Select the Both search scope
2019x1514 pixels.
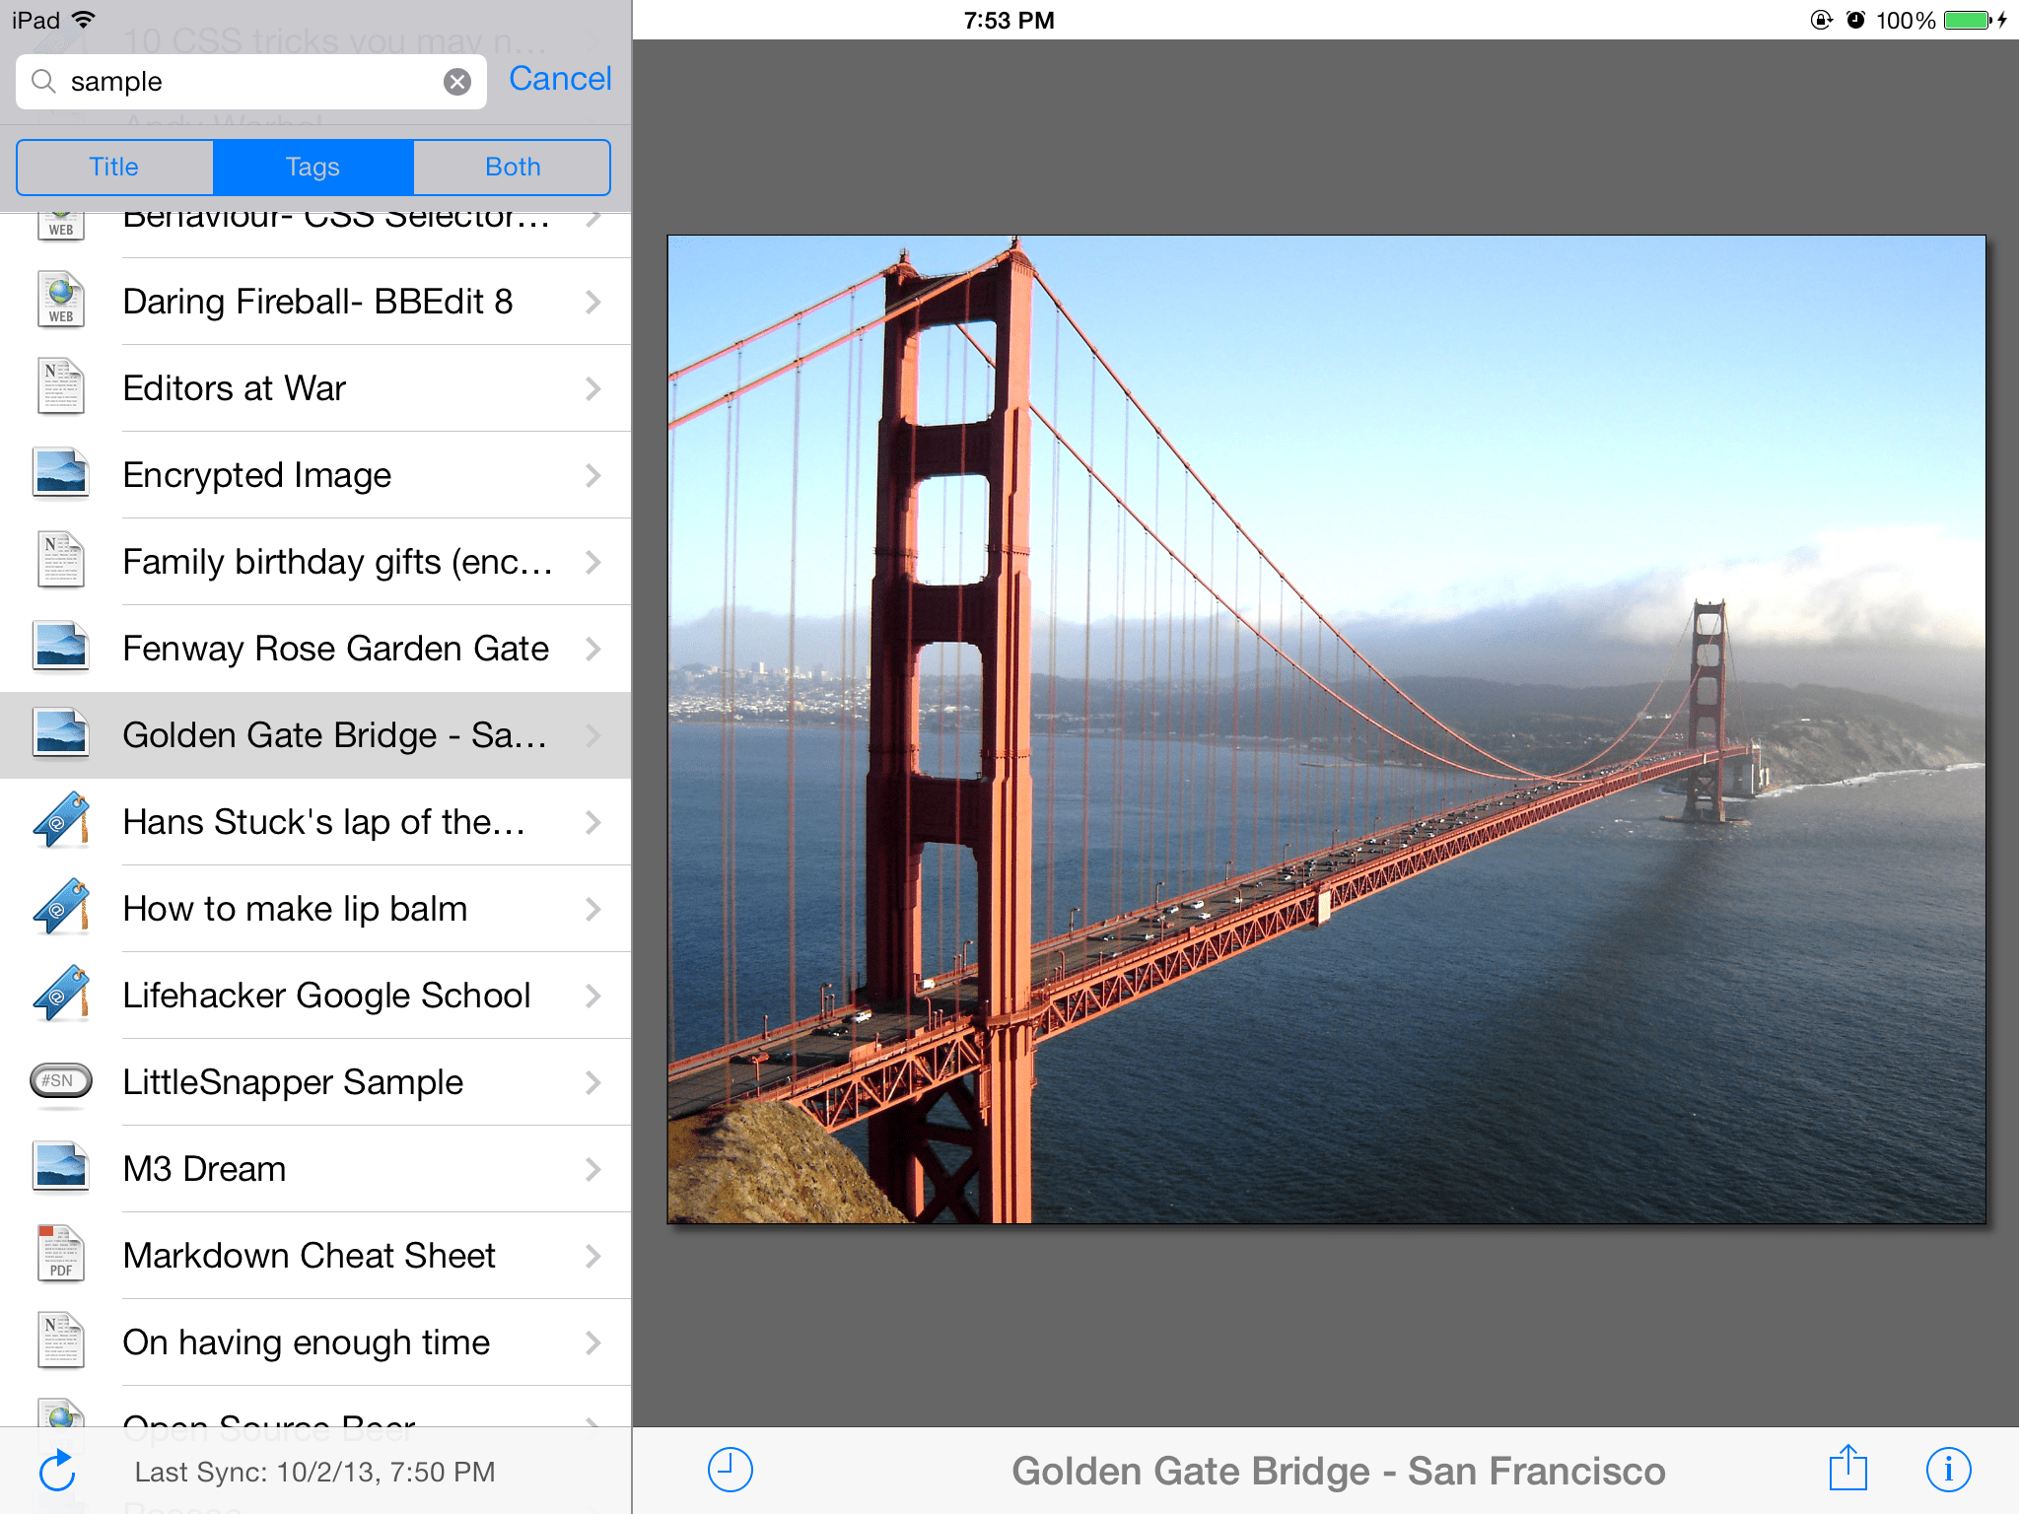(513, 167)
